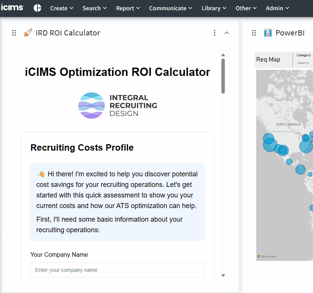Click the calculator scrollbar up arrow

(x=223, y=55)
